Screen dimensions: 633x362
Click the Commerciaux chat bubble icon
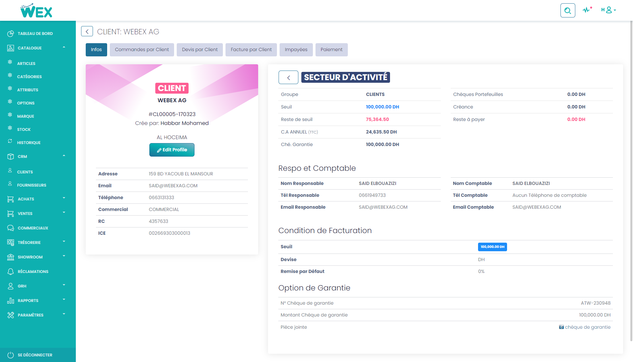(x=11, y=228)
